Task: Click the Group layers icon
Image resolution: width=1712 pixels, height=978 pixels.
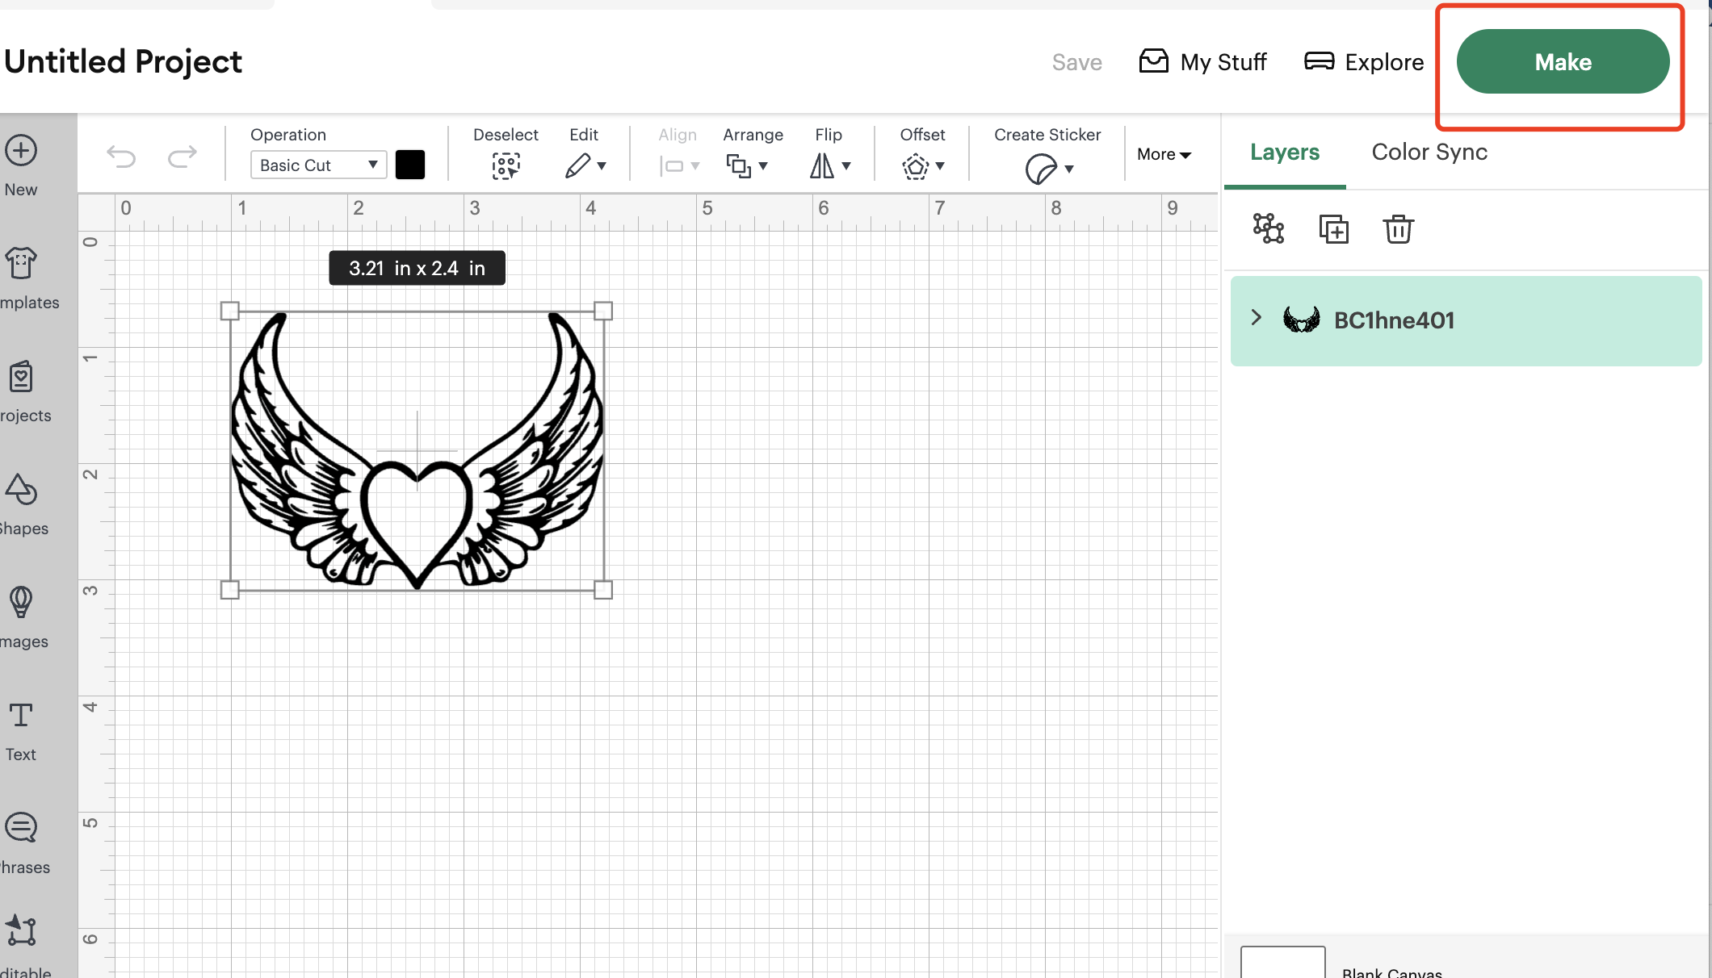Action: [1269, 228]
